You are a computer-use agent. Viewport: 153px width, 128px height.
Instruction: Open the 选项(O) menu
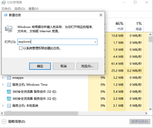tap(20, 9)
